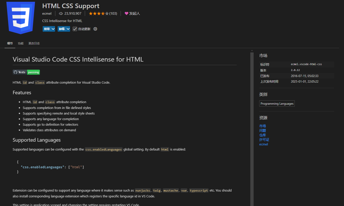Open the 问题 resource link

coord(263,130)
